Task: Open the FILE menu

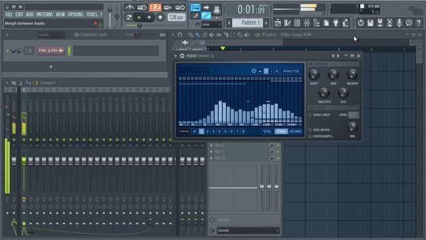Action: 9,15
